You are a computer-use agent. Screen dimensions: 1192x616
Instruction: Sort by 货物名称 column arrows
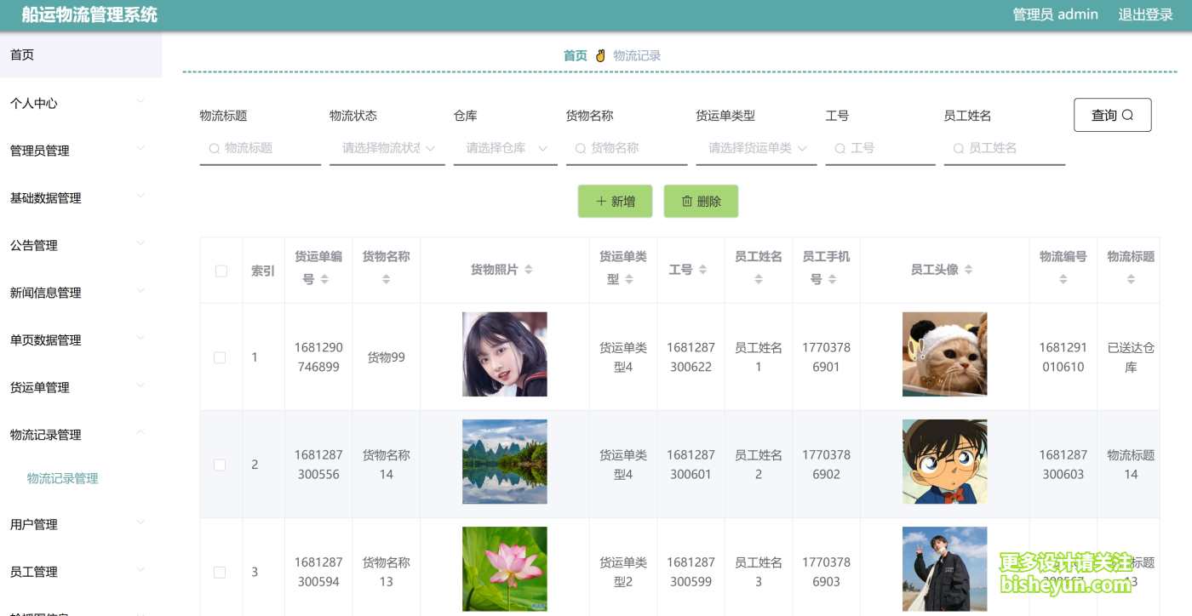(x=386, y=279)
